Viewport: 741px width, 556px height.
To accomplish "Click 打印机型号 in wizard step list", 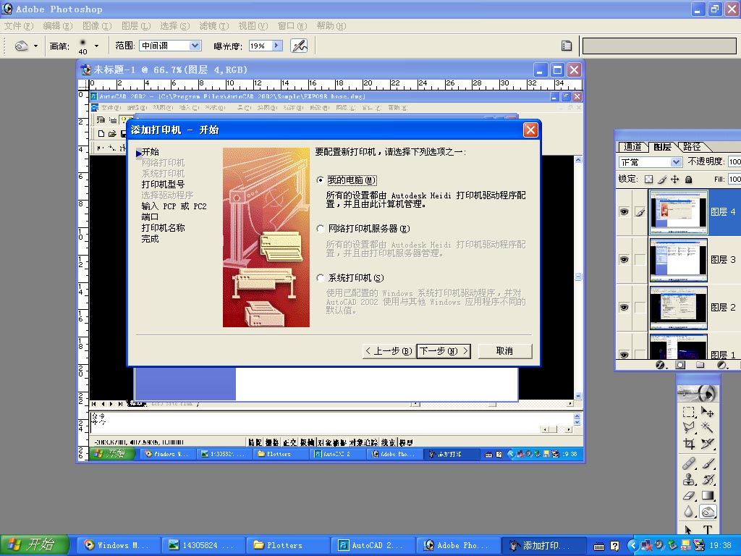I will [163, 185].
